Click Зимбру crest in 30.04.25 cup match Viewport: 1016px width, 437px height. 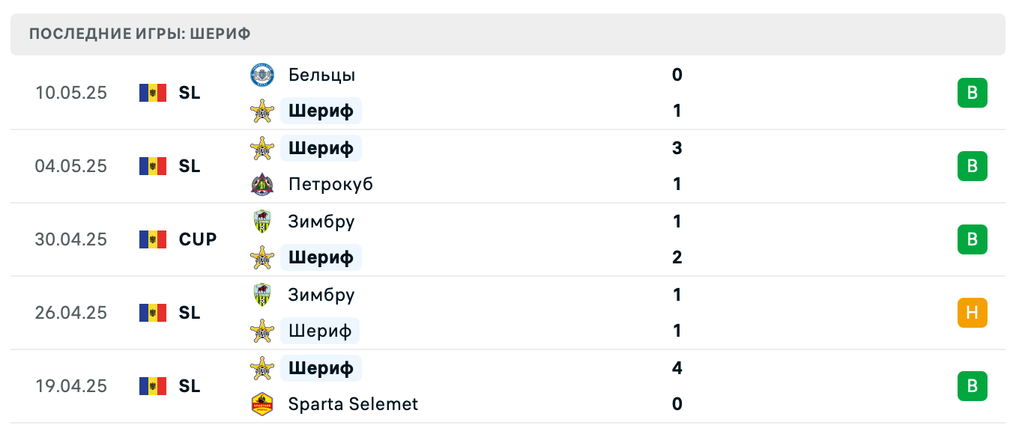pyautogui.click(x=262, y=221)
